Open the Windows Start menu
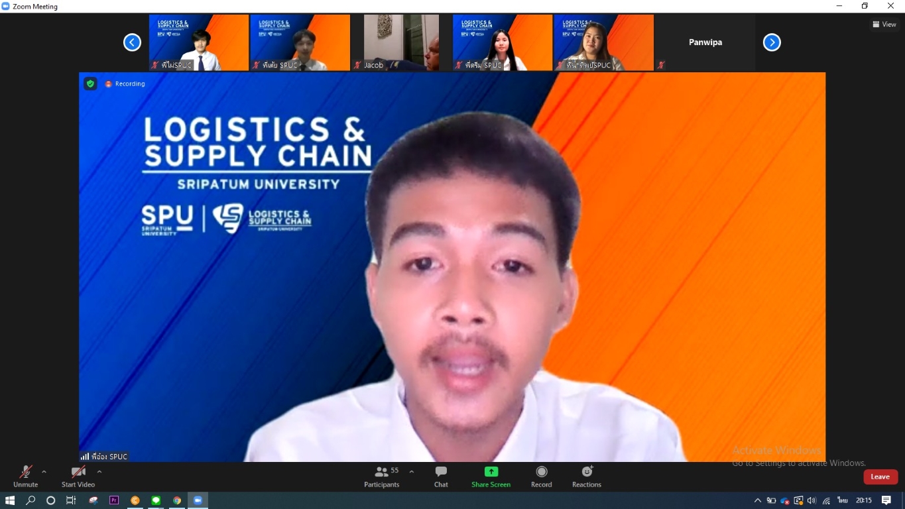The width and height of the screenshot is (905, 509). 10,500
